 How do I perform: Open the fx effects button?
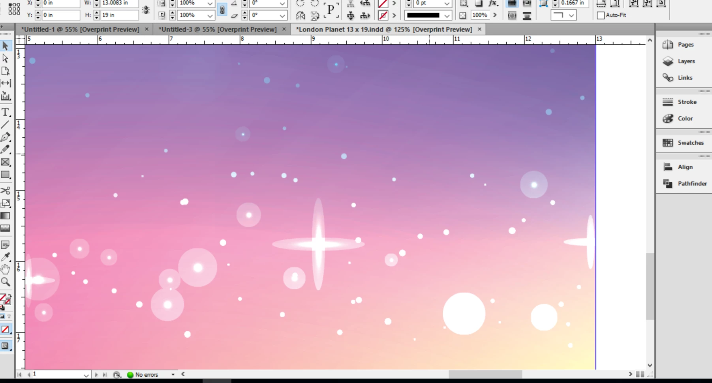[x=493, y=4]
